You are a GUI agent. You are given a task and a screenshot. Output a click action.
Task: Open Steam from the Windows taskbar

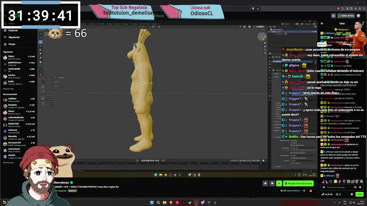coord(190,203)
